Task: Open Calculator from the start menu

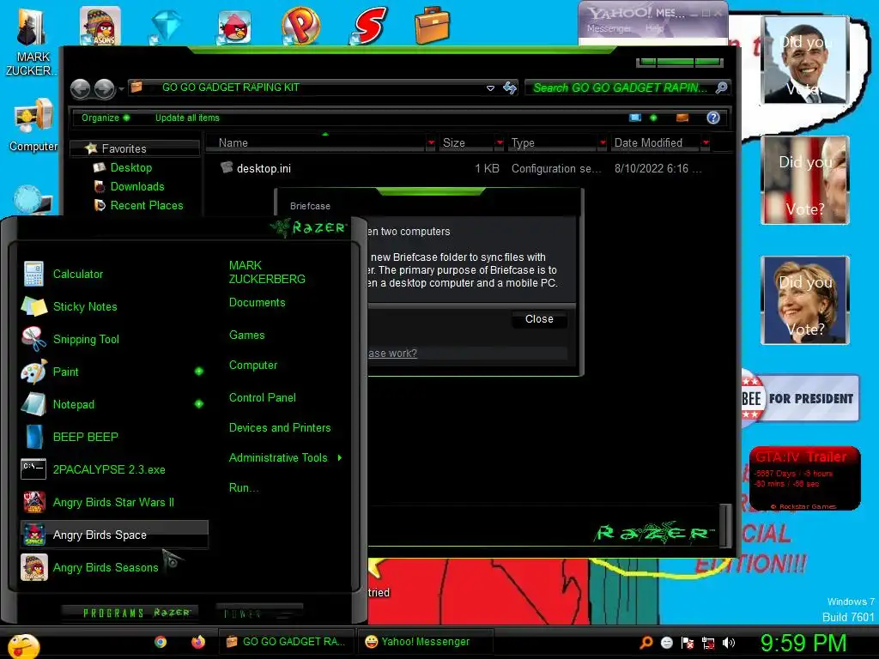Action: point(114,274)
